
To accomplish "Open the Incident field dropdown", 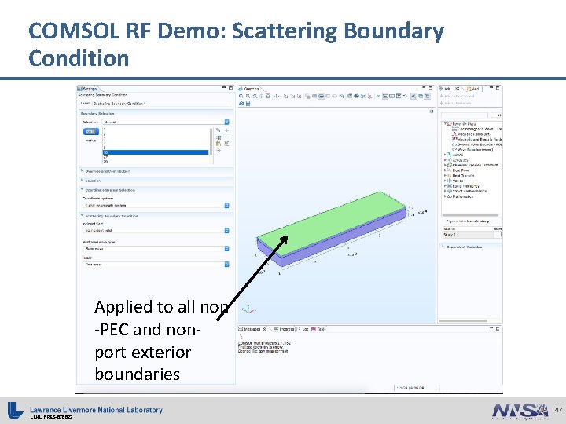I will coord(156,230).
